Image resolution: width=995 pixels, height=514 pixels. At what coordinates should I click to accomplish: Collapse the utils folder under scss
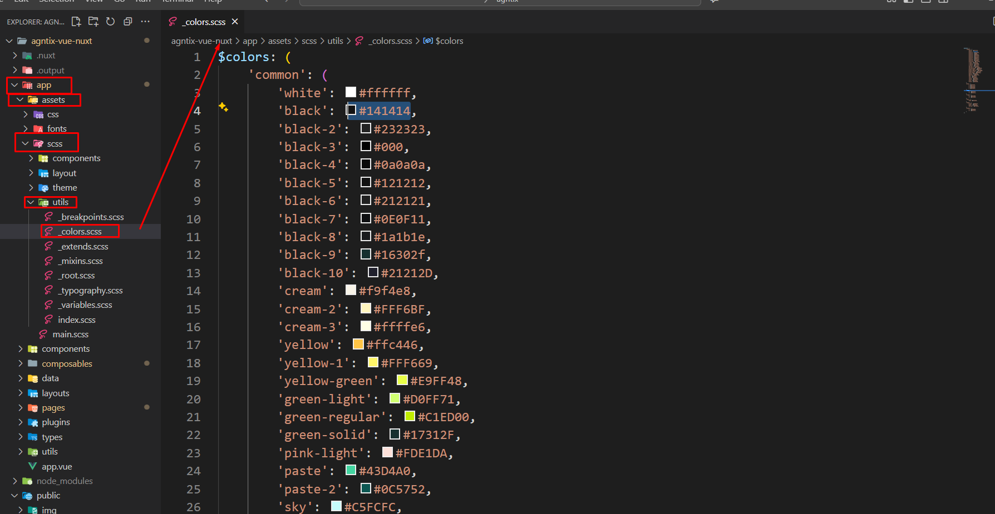31,202
